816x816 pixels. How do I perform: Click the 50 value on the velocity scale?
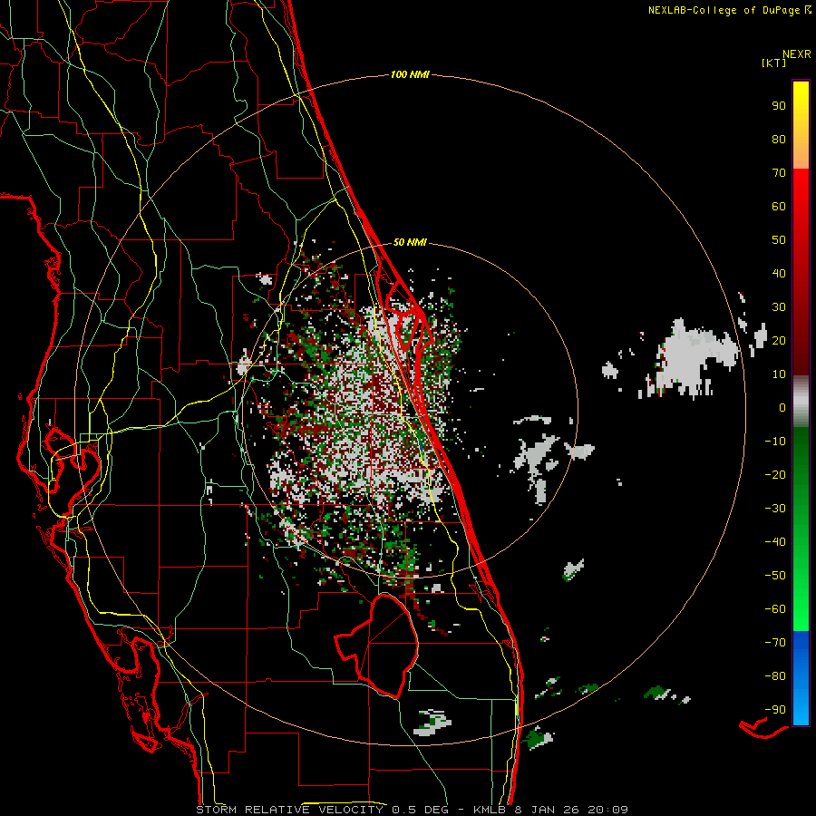779,240
